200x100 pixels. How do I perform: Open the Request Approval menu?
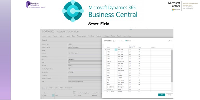pos(82,36)
